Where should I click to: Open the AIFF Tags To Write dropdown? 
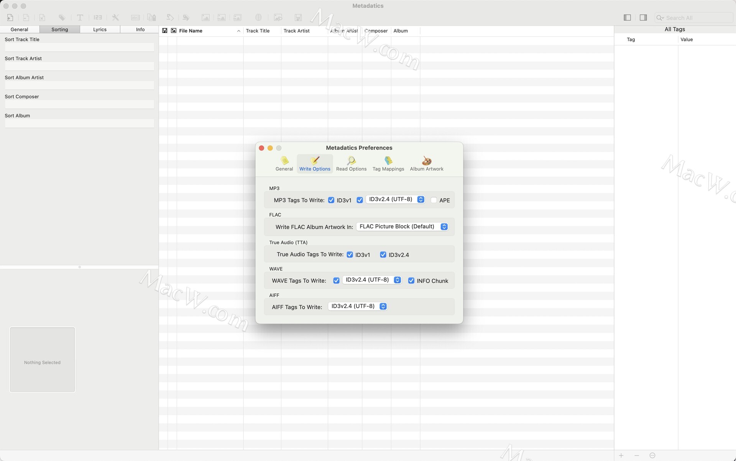point(357,306)
